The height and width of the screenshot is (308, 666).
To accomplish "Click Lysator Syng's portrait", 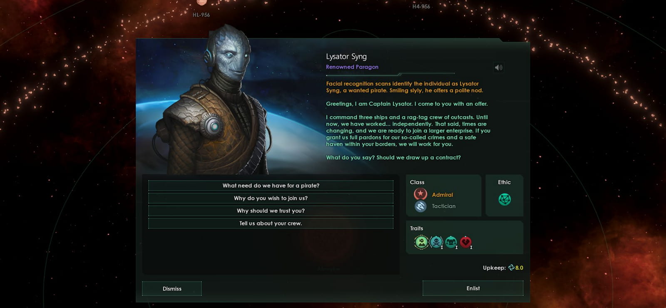I will pyautogui.click(x=216, y=104).
